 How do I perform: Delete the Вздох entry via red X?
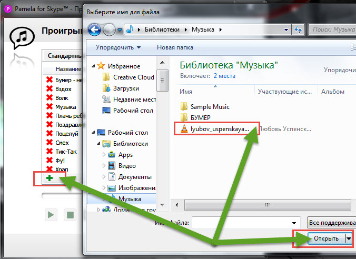pyautogui.click(x=50, y=88)
